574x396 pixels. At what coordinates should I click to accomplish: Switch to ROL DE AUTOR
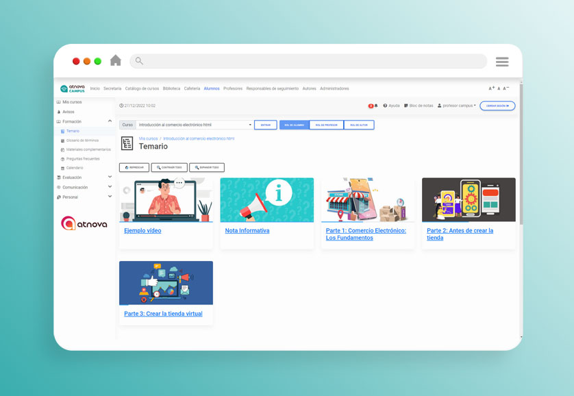coord(359,125)
